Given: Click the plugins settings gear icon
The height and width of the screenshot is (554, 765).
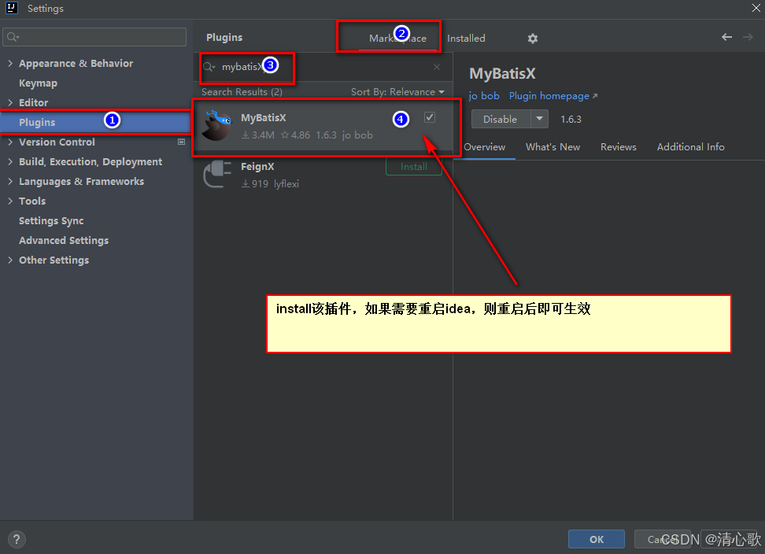Looking at the screenshot, I should pos(532,39).
